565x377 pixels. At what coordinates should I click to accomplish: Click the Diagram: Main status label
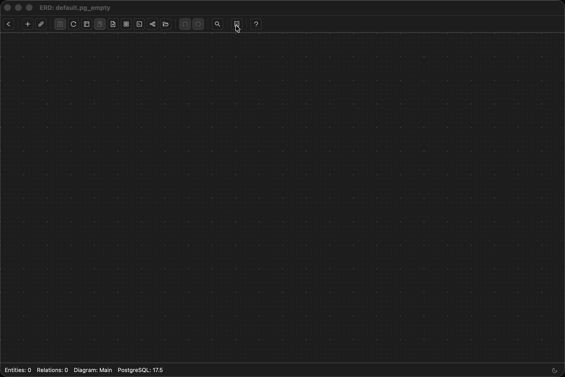[x=93, y=370]
